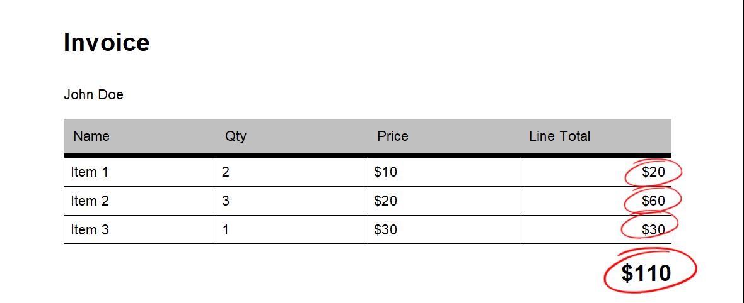Select the Item 3 name cell
Viewport: 744px width, 303px height.
click(140, 229)
